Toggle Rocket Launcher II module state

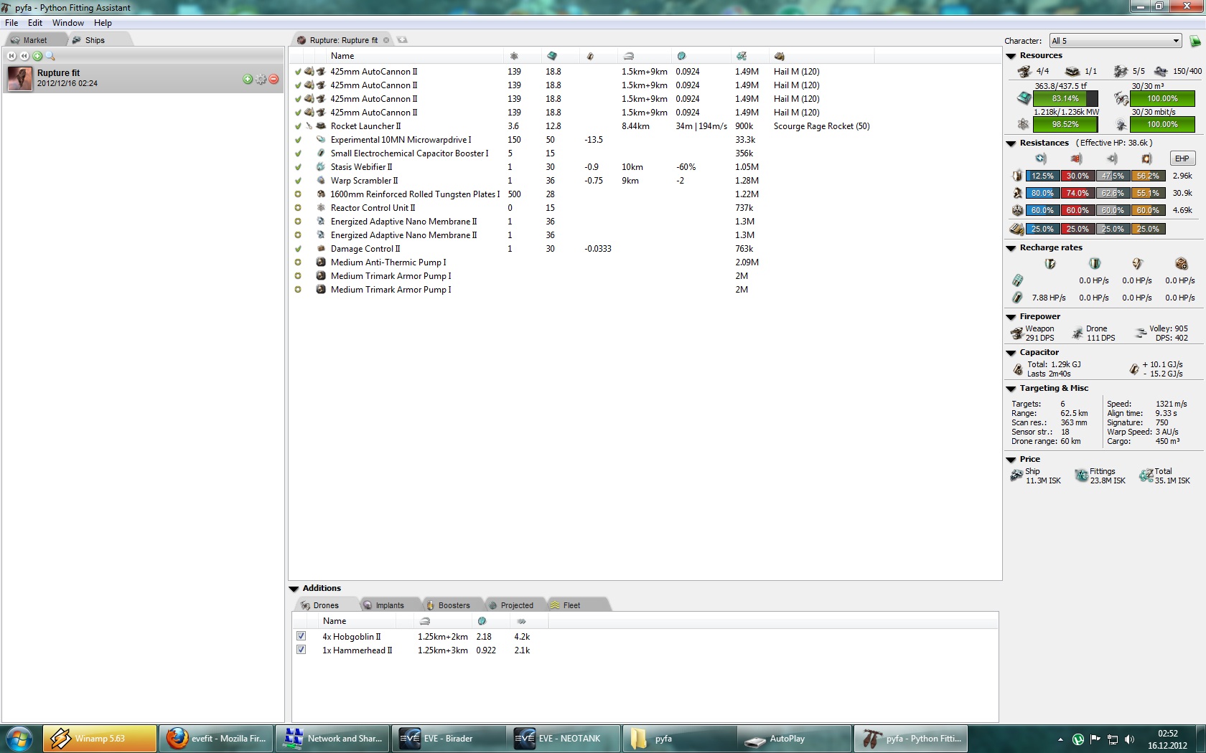point(298,126)
